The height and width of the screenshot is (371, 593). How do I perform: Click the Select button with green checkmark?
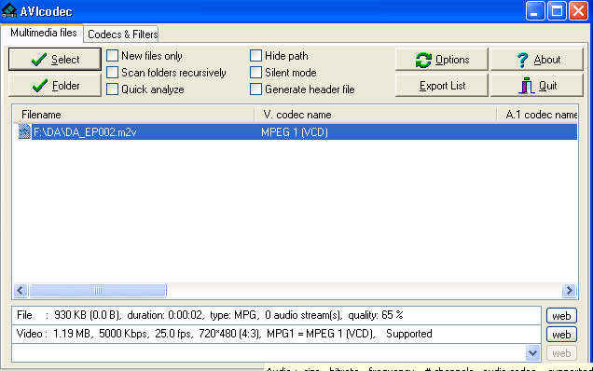pyautogui.click(x=55, y=60)
